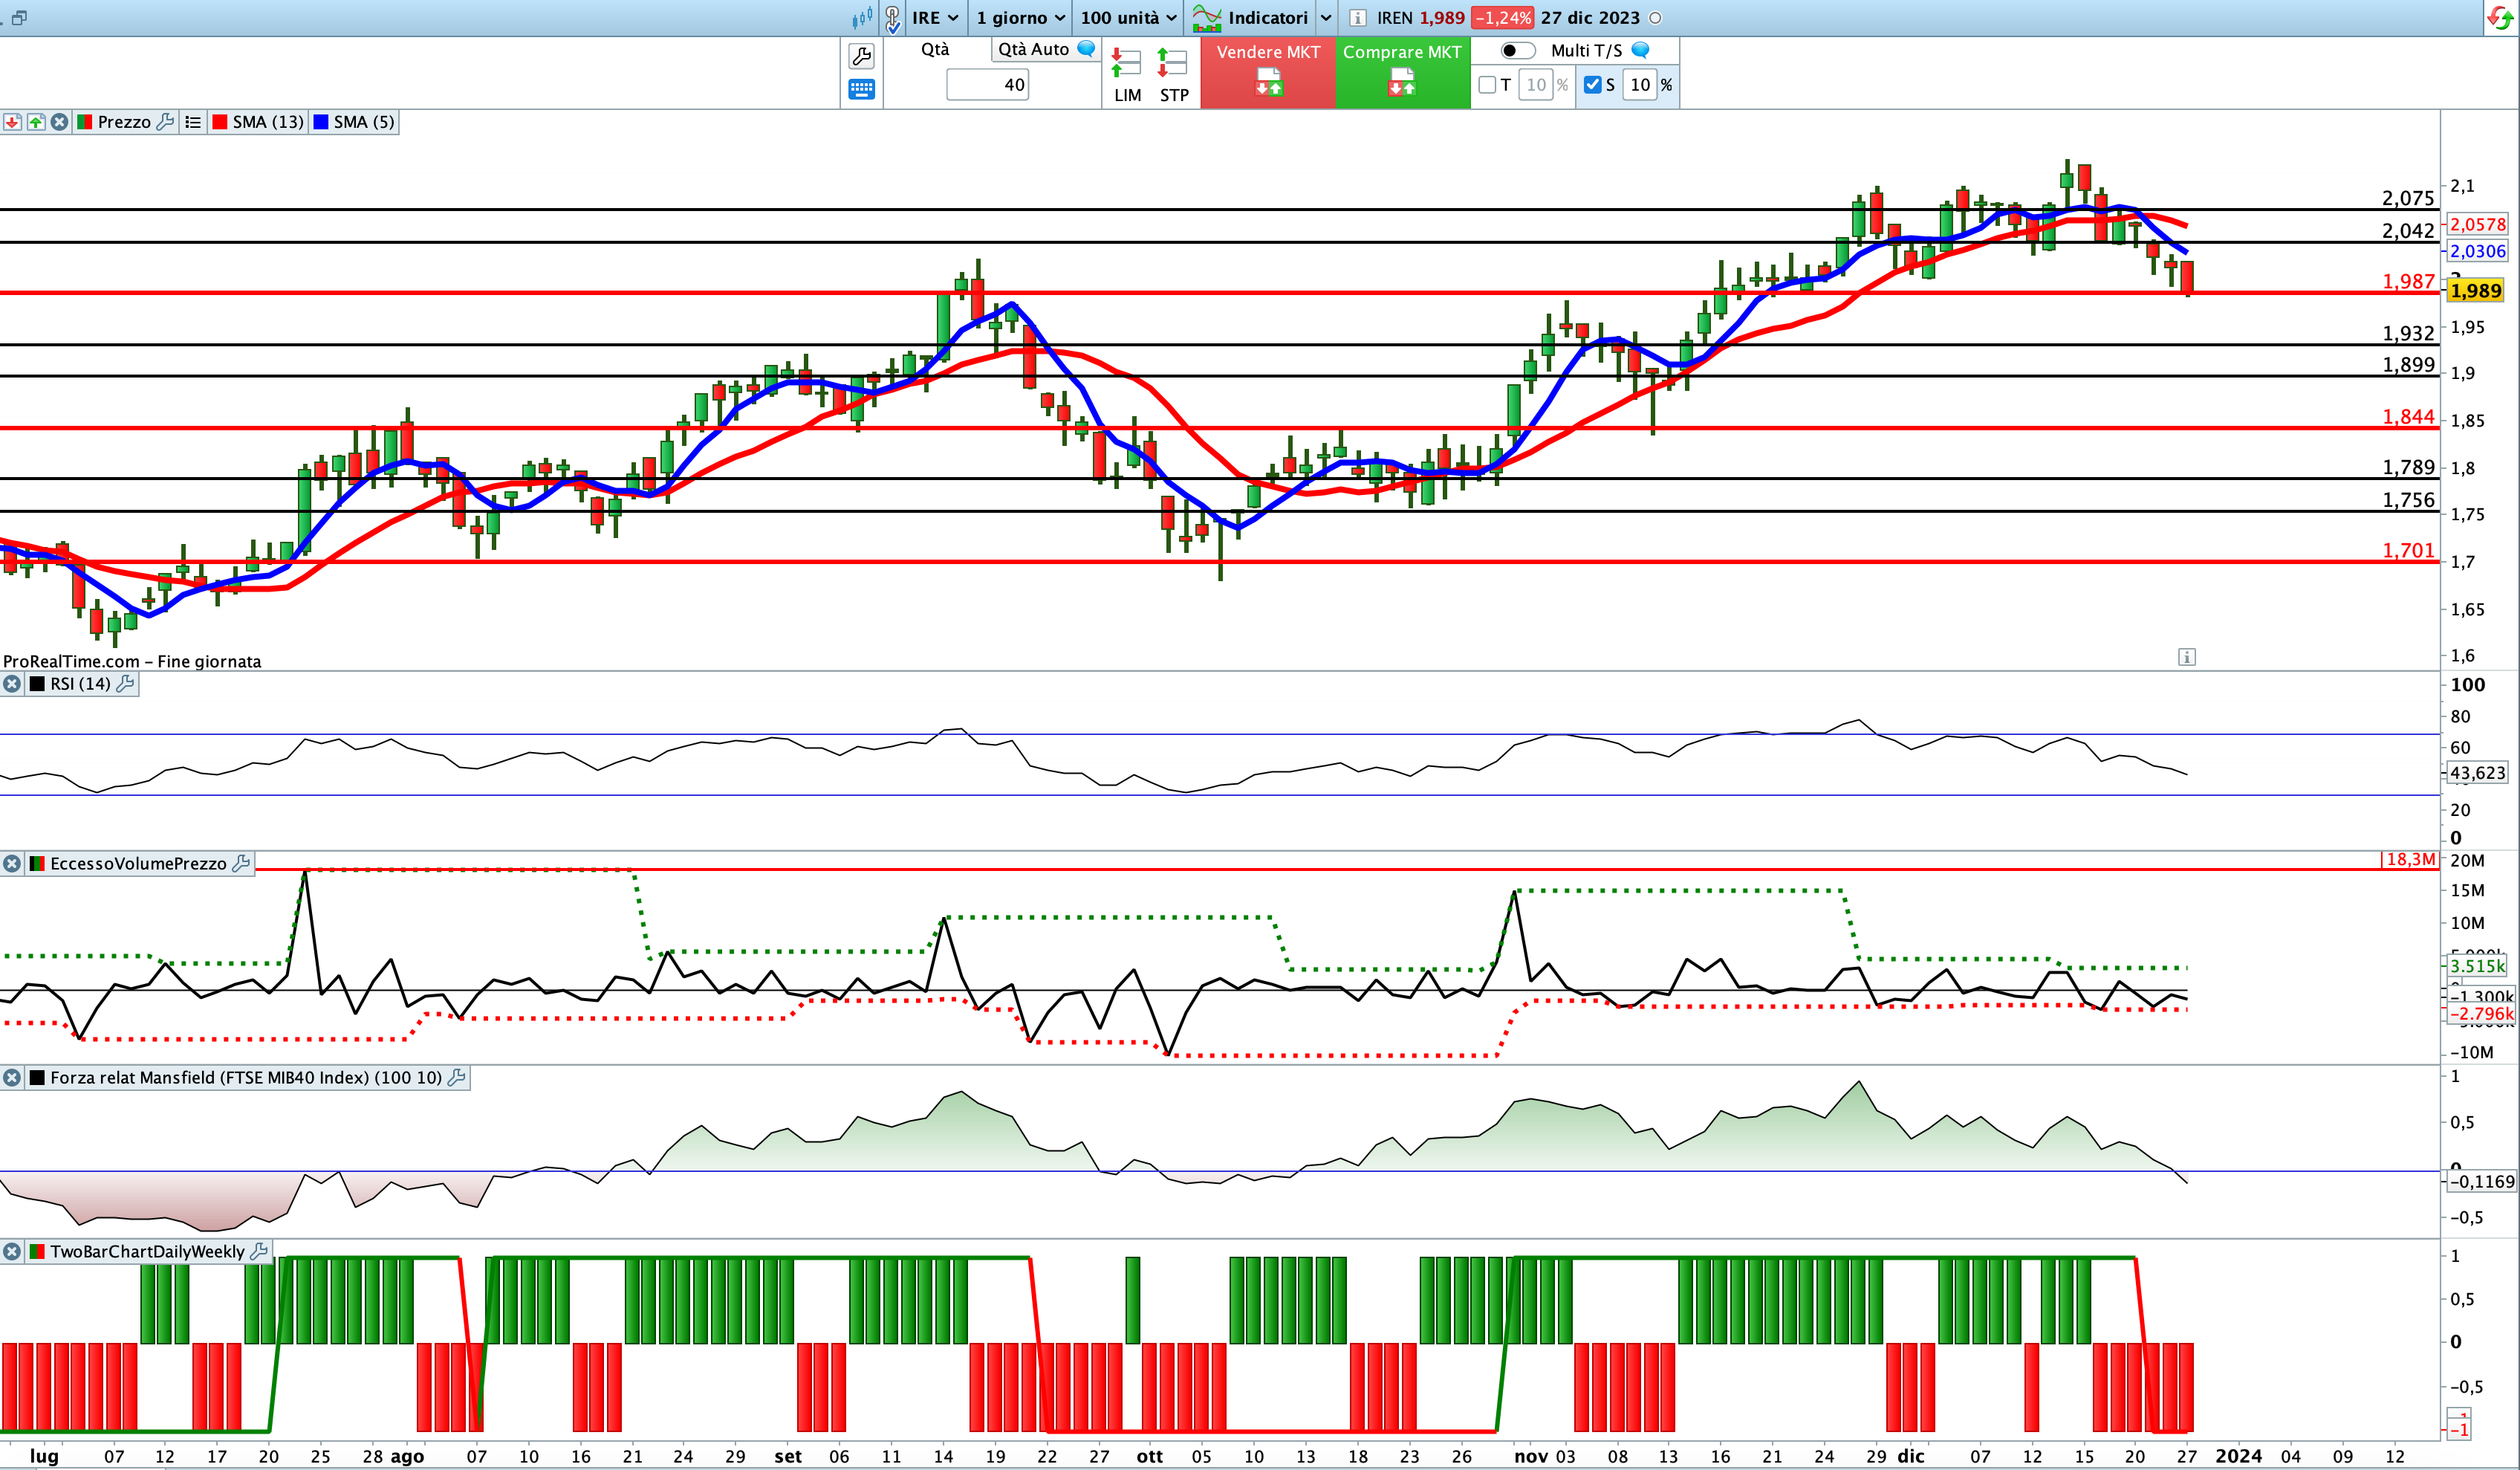Open the IRE ticker dropdown
This screenshot has width=2520, height=1470.
935,18
